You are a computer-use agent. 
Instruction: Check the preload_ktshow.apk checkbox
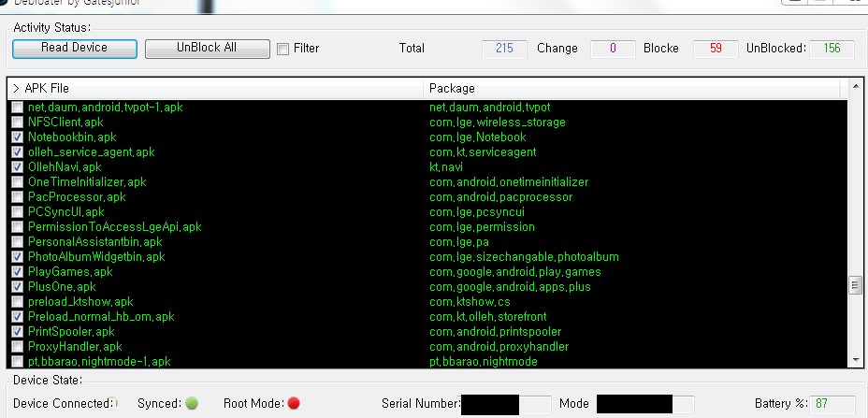click(x=18, y=301)
